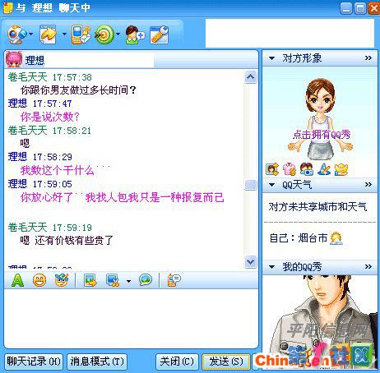Viewport: 380px width, 373px height.
Task: Click double arrow on 对方形象 header
Action: tap(368, 58)
